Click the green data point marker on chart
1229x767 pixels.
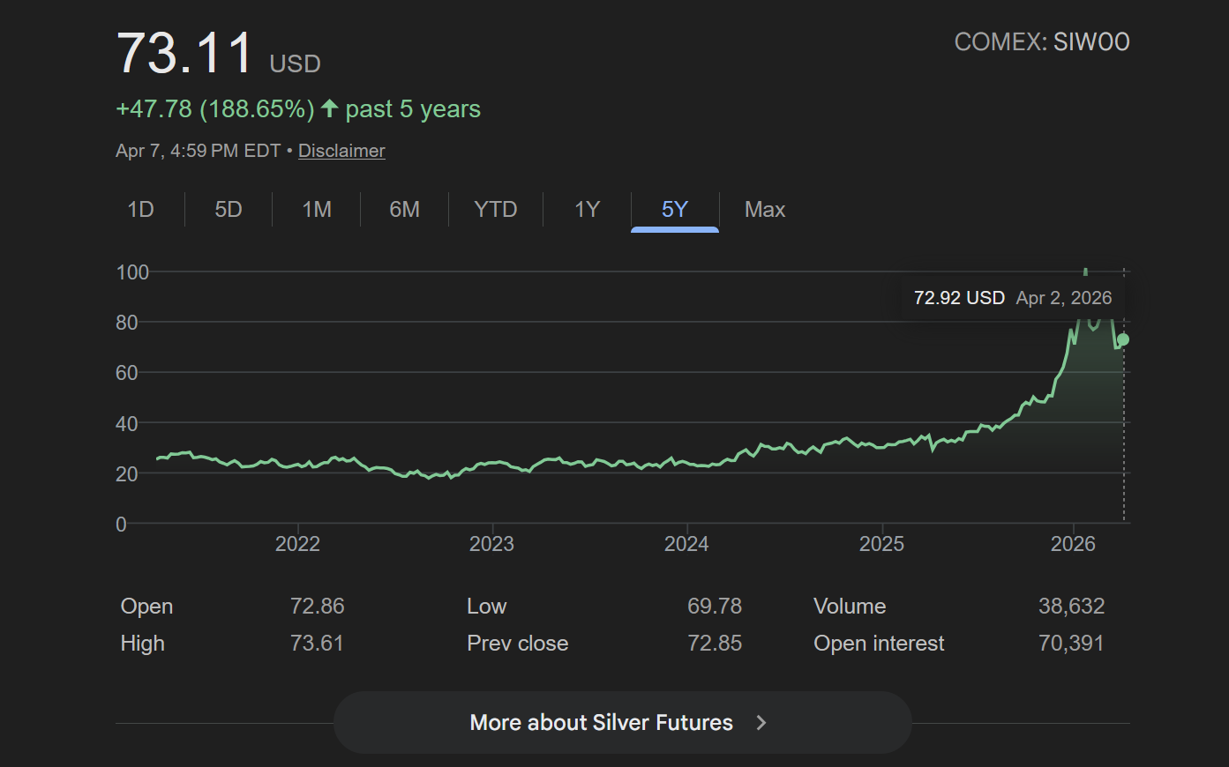tap(1123, 339)
